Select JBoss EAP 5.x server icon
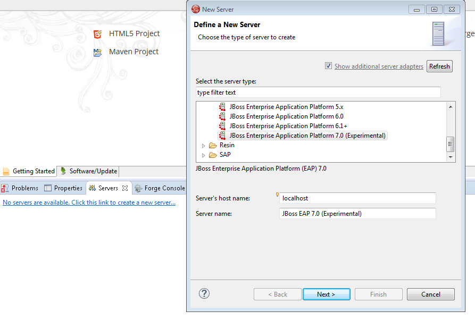This screenshot has width=475, height=320. tap(222, 107)
